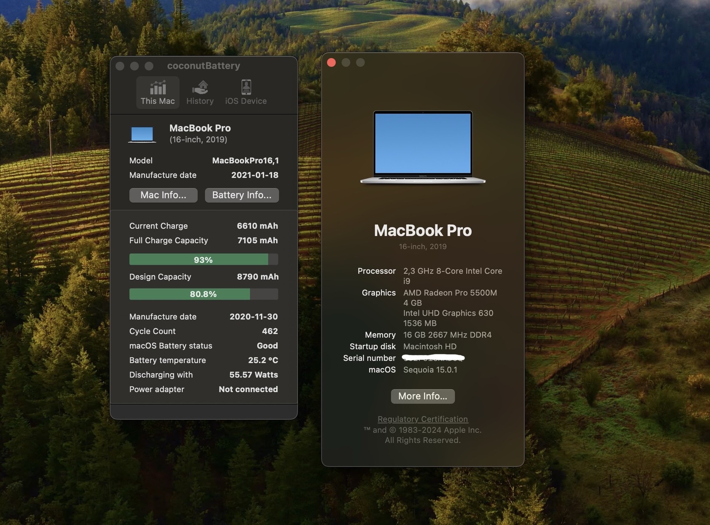This screenshot has height=525, width=710.
Task: Click the macOS Battery status label
Action: [x=170, y=345]
